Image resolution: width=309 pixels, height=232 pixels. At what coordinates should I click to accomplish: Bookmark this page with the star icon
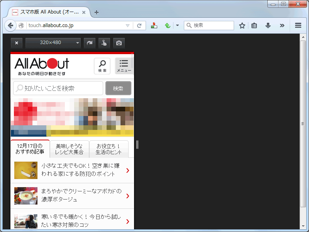(242, 26)
